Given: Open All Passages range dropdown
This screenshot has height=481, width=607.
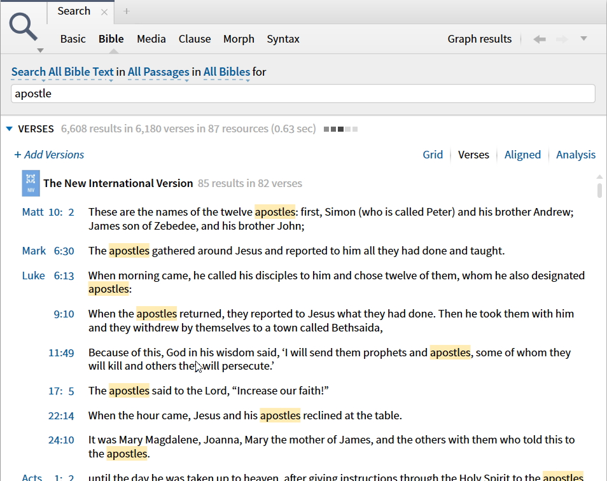Looking at the screenshot, I should [158, 72].
